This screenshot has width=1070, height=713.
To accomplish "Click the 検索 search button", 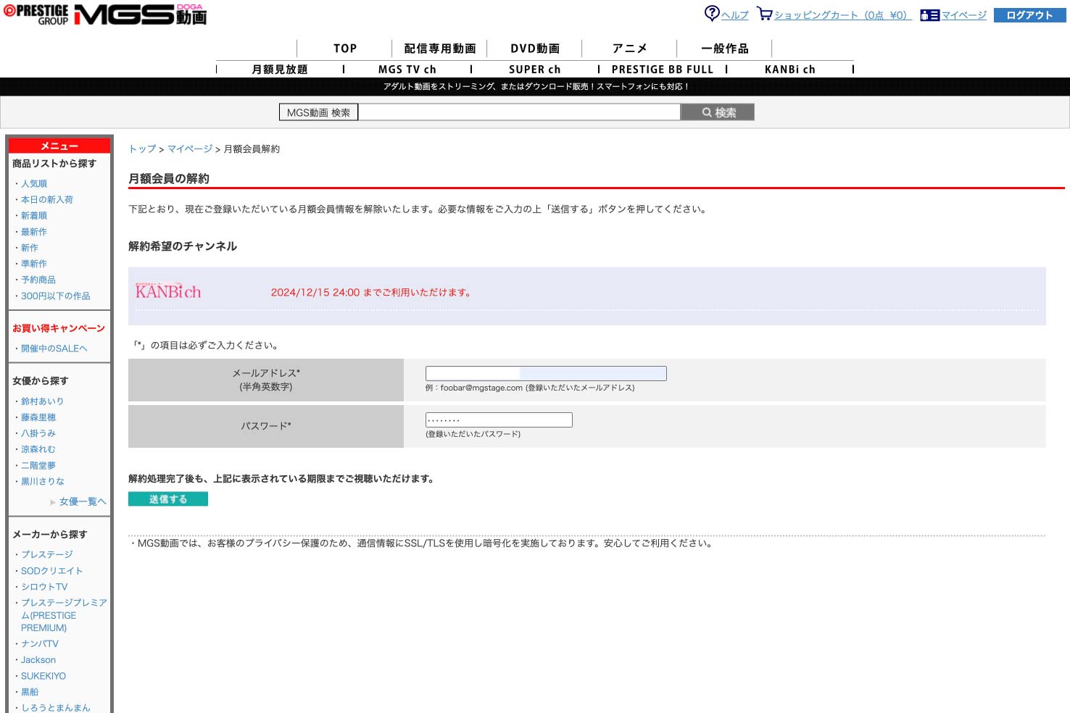I will click(718, 112).
